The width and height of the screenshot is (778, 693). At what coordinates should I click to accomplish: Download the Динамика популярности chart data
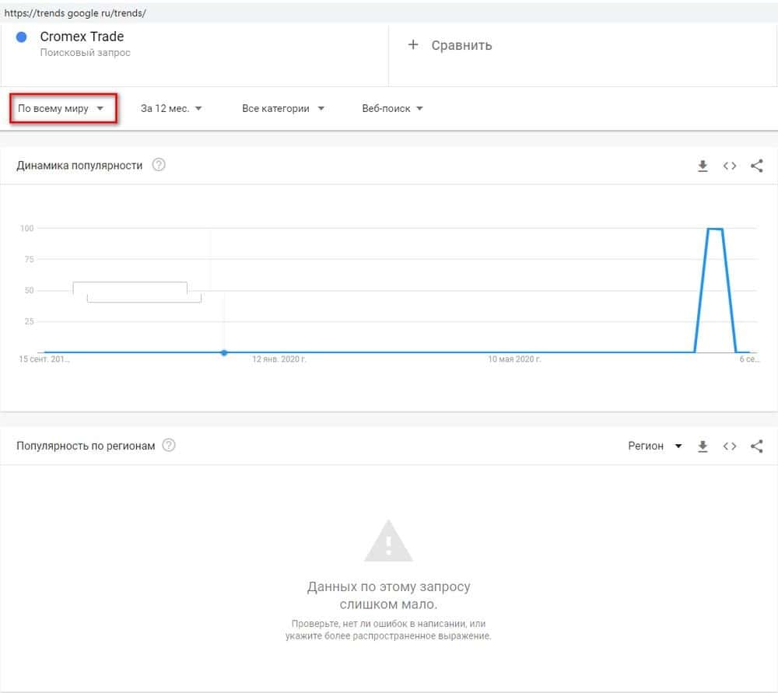tap(703, 166)
